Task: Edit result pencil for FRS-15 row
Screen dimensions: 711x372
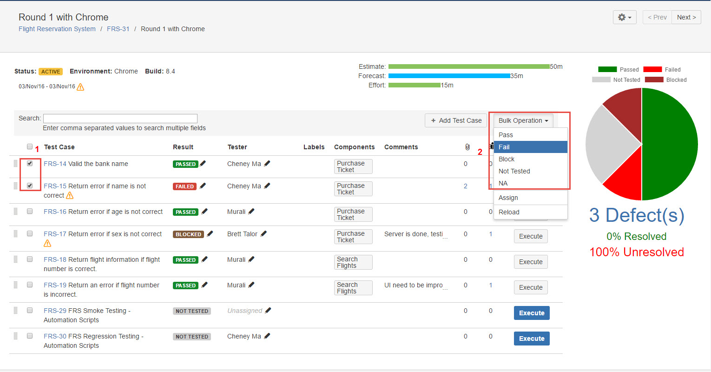Action: 203,186
